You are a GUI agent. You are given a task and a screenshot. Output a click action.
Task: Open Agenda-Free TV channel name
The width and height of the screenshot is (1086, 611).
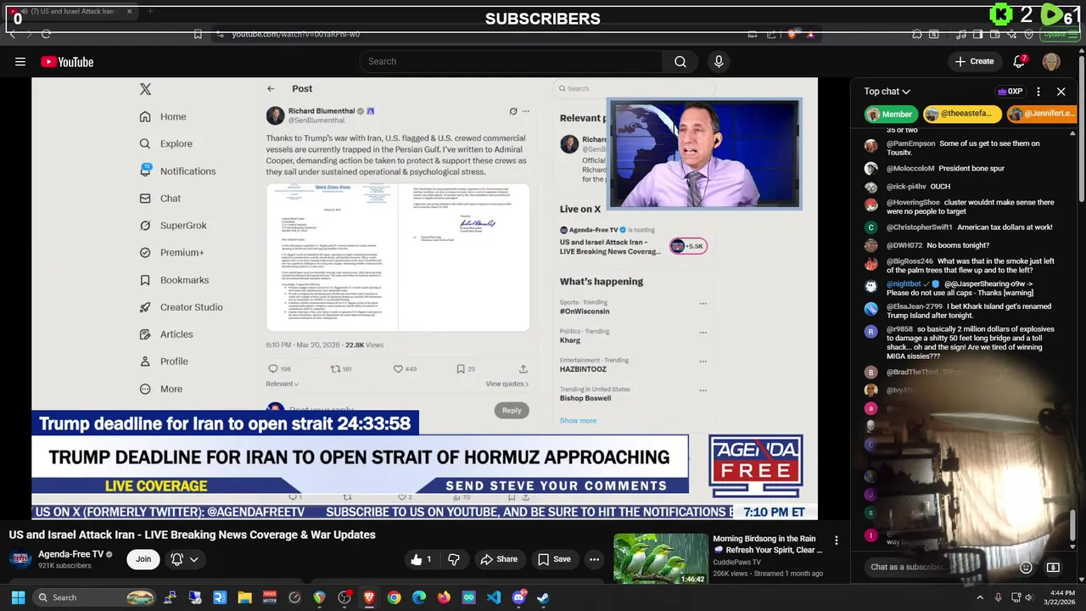[70, 554]
